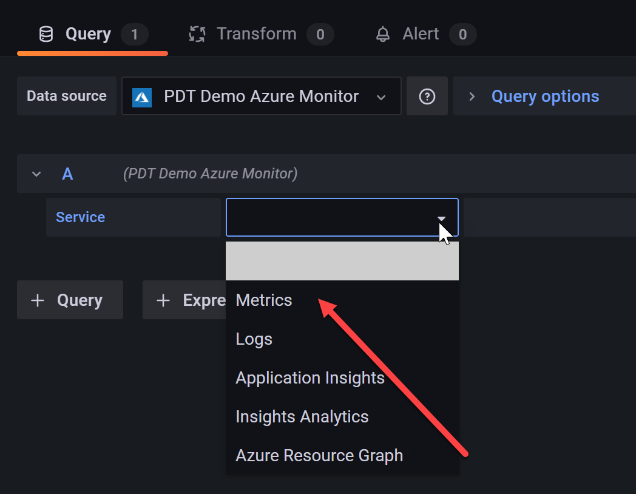
Task: Click the Query options link text
Action: click(545, 96)
